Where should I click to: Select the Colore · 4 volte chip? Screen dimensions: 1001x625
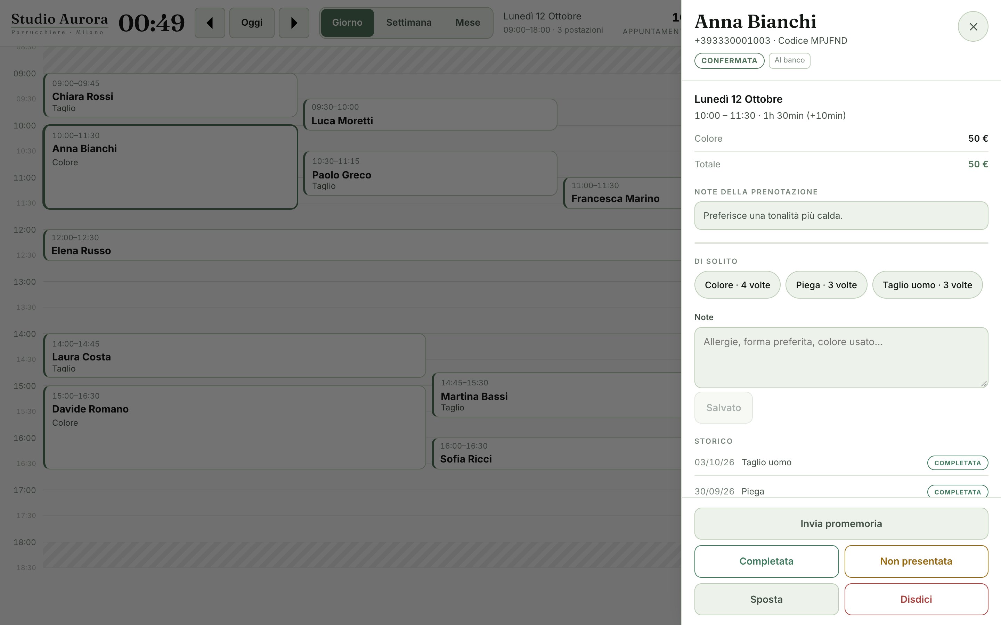737,285
